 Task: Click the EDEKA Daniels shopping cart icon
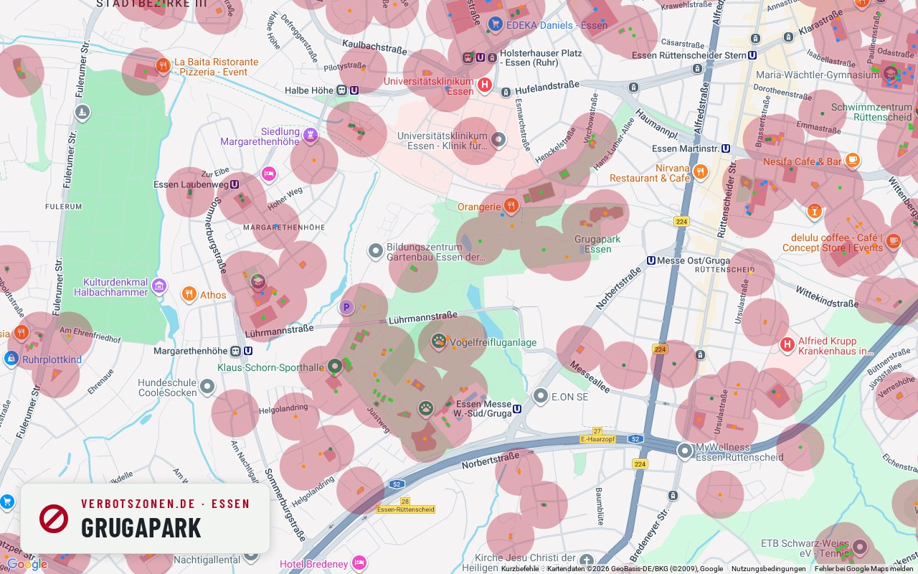495,25
